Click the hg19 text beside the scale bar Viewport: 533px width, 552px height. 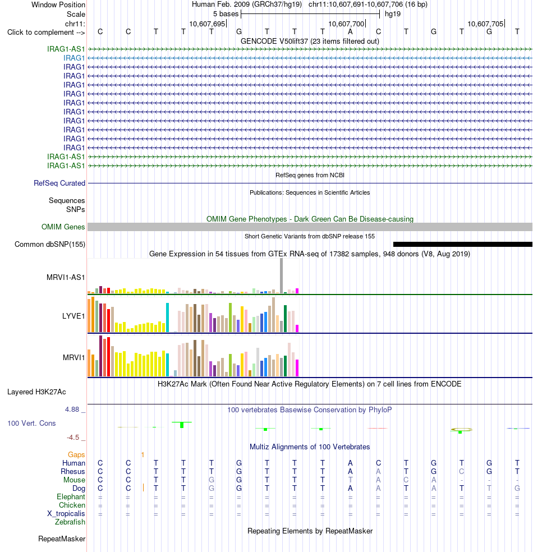pos(393,14)
